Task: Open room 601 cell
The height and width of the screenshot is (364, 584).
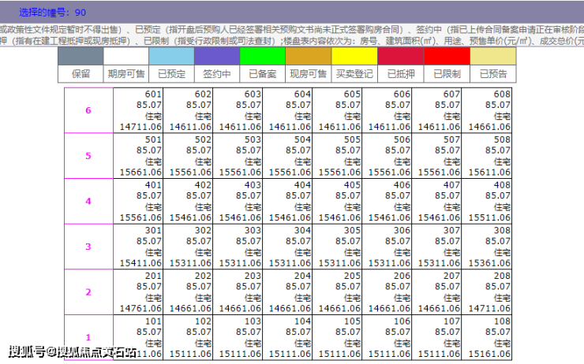Action: [138, 110]
